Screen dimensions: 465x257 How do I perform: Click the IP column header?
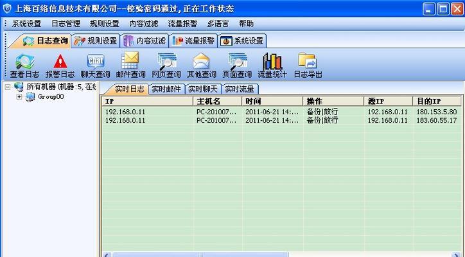tap(147, 102)
